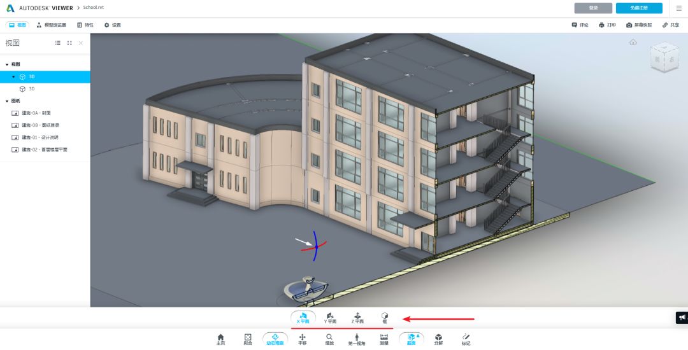
Task: Select the Pan (平移) tool
Action: (303, 339)
